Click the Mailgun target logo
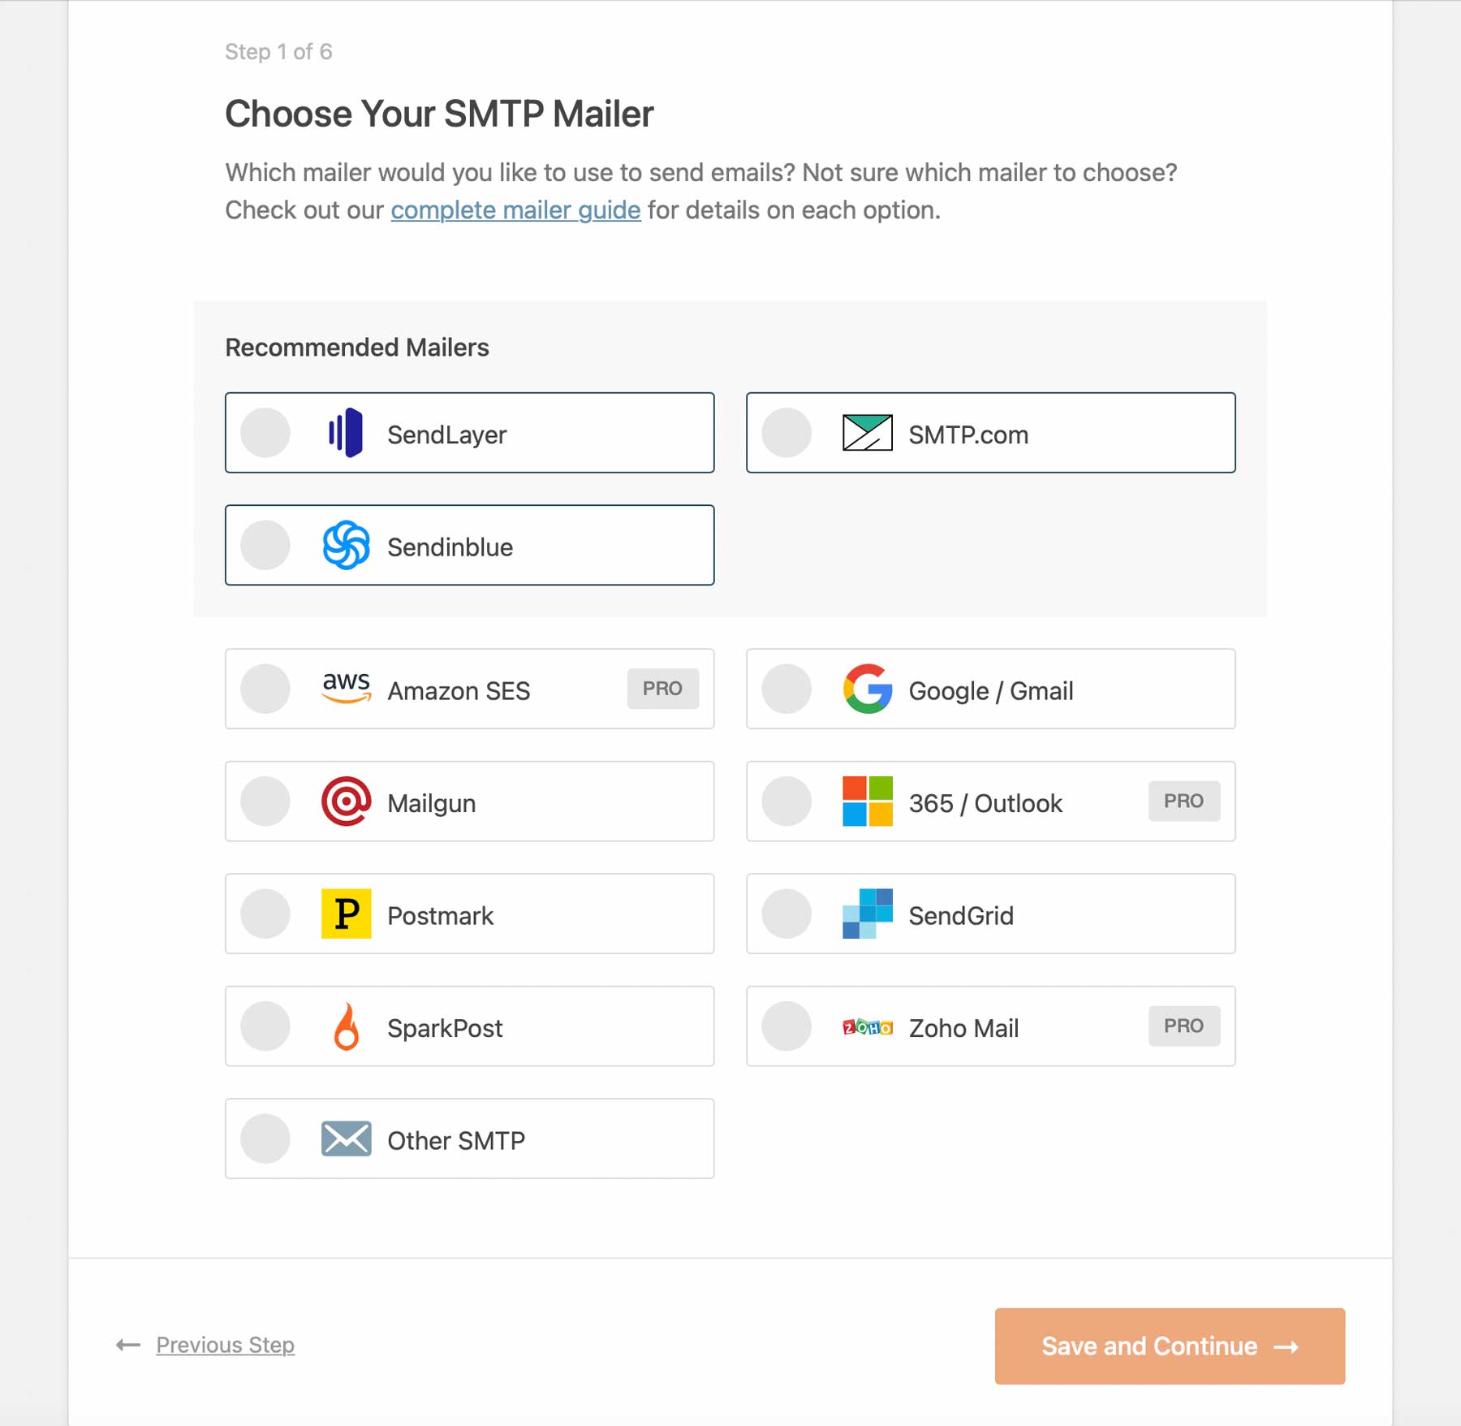1461x1426 pixels. [x=347, y=802]
